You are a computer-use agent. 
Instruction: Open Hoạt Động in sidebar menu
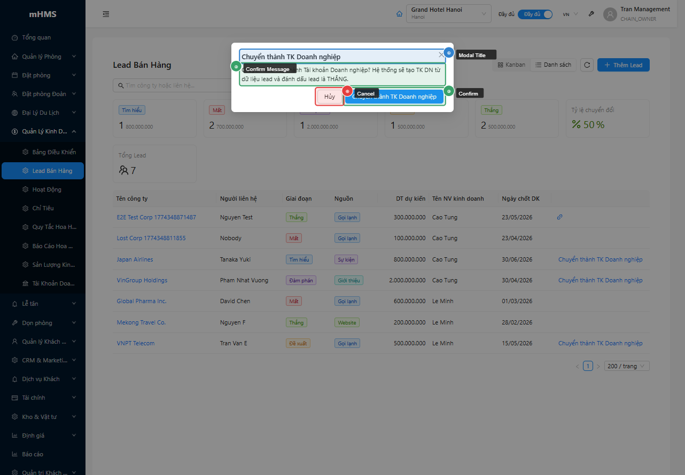point(46,189)
